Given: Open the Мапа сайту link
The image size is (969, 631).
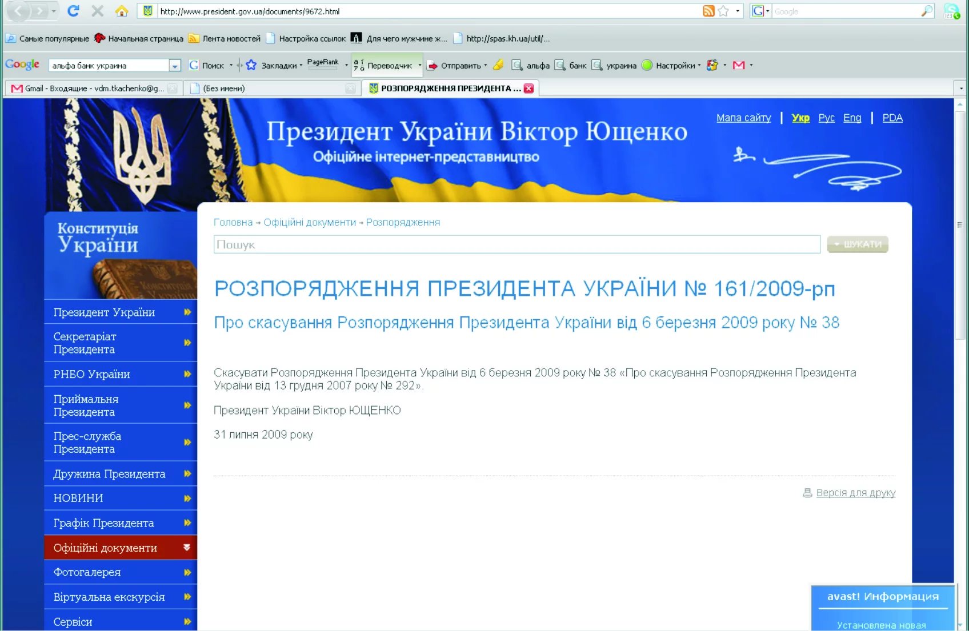Looking at the screenshot, I should pos(743,118).
